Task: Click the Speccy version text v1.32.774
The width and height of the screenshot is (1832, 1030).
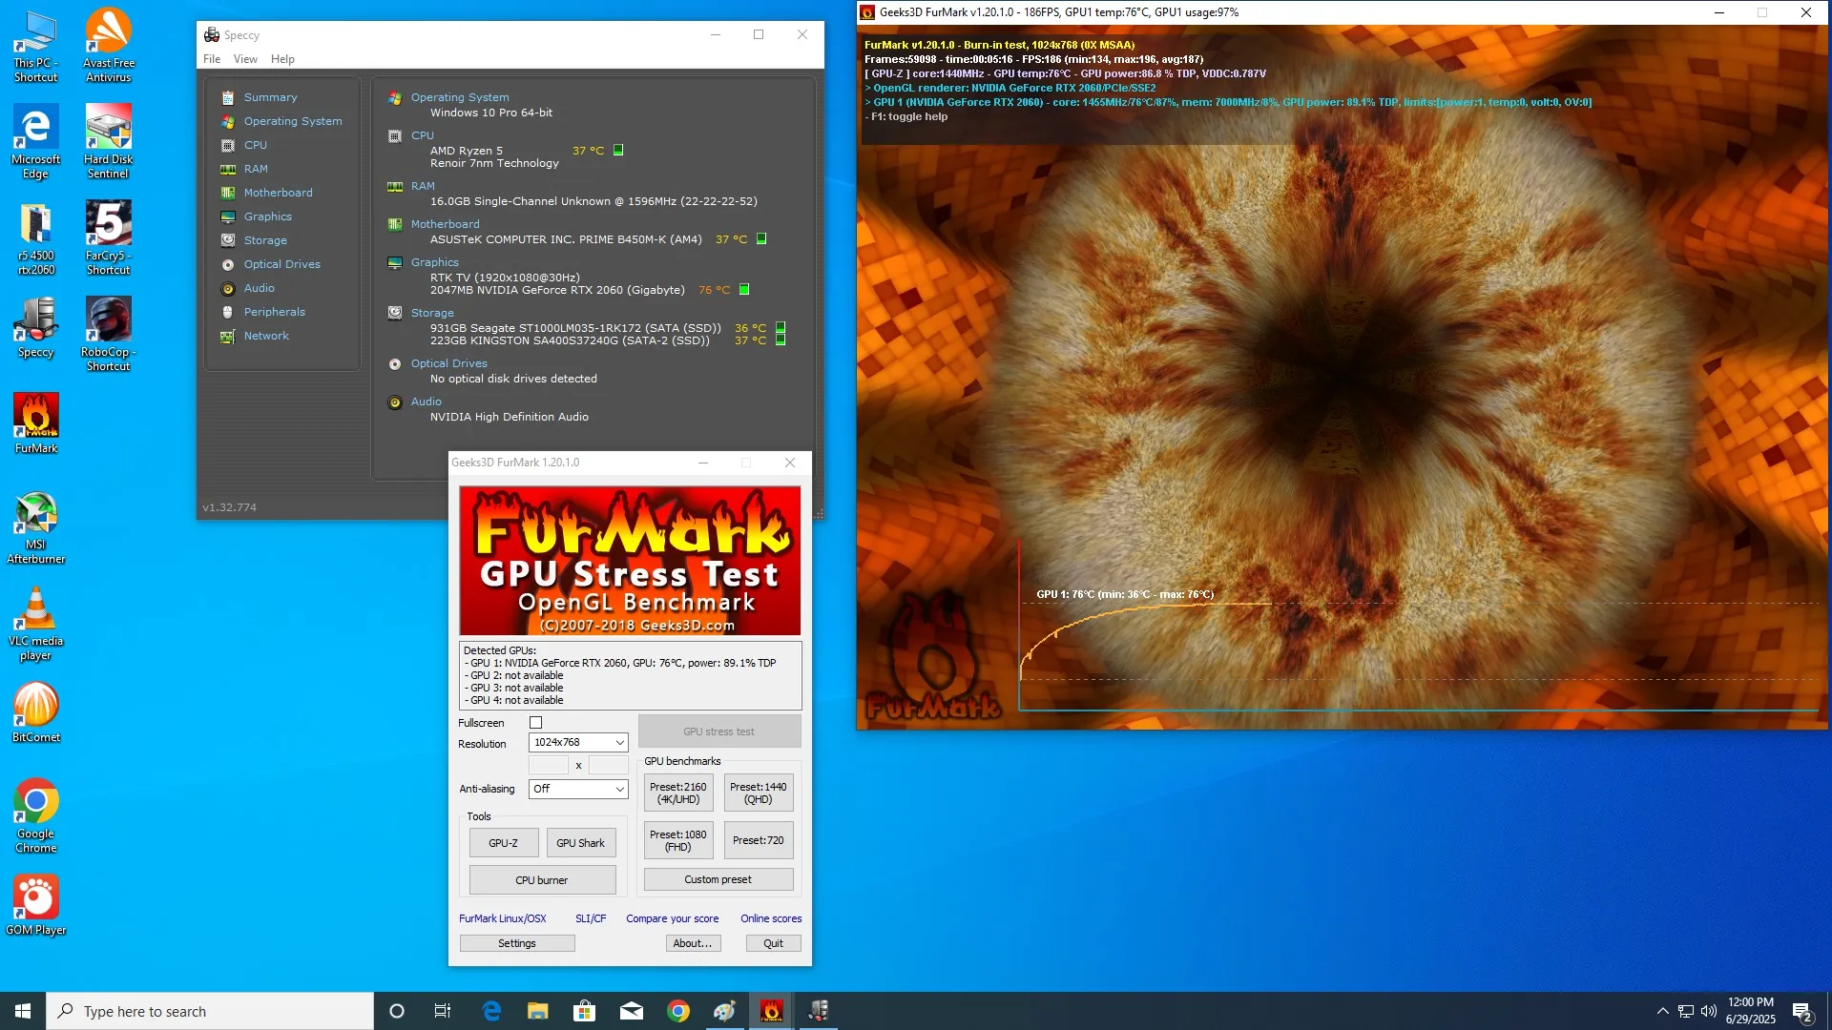Action: coord(229,507)
